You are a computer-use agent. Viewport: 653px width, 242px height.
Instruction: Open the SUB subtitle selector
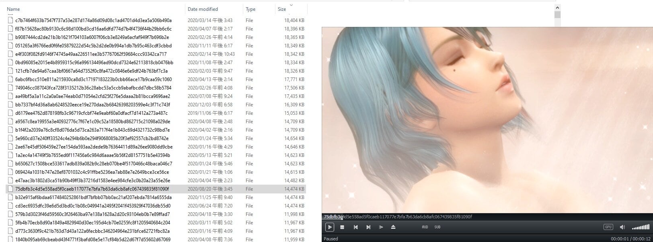[437, 227]
